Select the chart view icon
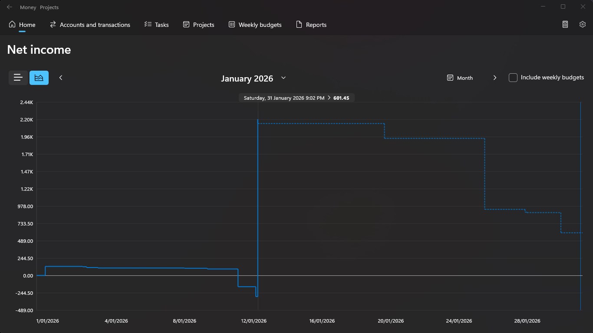 coord(39,78)
